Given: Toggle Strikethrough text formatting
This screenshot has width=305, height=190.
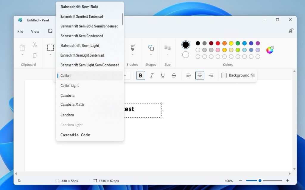Looking at the screenshot, I should 174,76.
